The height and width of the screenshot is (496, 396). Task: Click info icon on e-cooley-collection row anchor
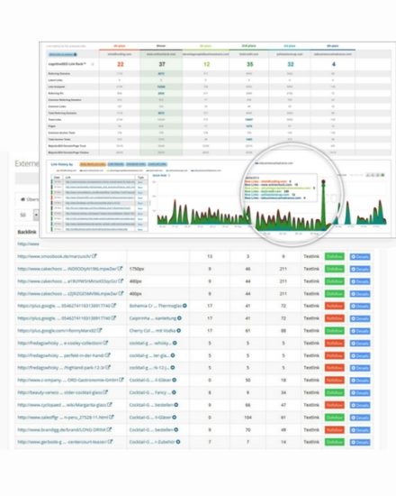(x=175, y=343)
